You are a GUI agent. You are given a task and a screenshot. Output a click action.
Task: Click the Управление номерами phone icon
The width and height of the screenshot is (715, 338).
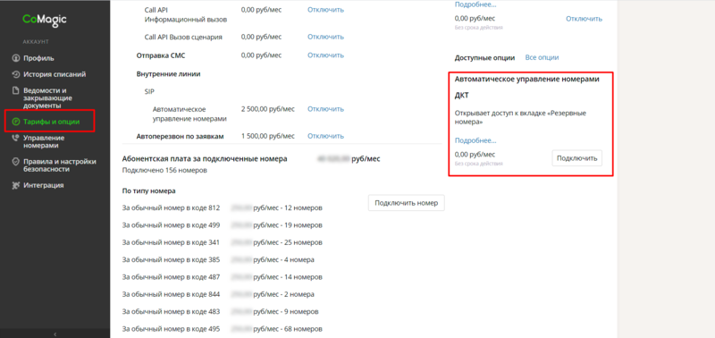point(15,139)
